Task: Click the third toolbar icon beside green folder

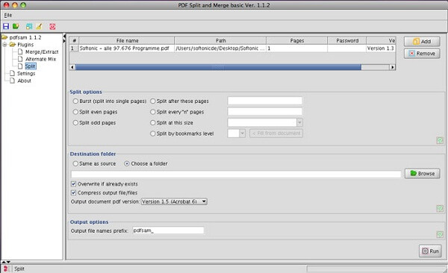Action: [x=29, y=27]
